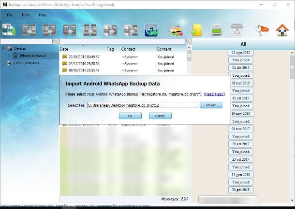Click the left panel search field

26,42
